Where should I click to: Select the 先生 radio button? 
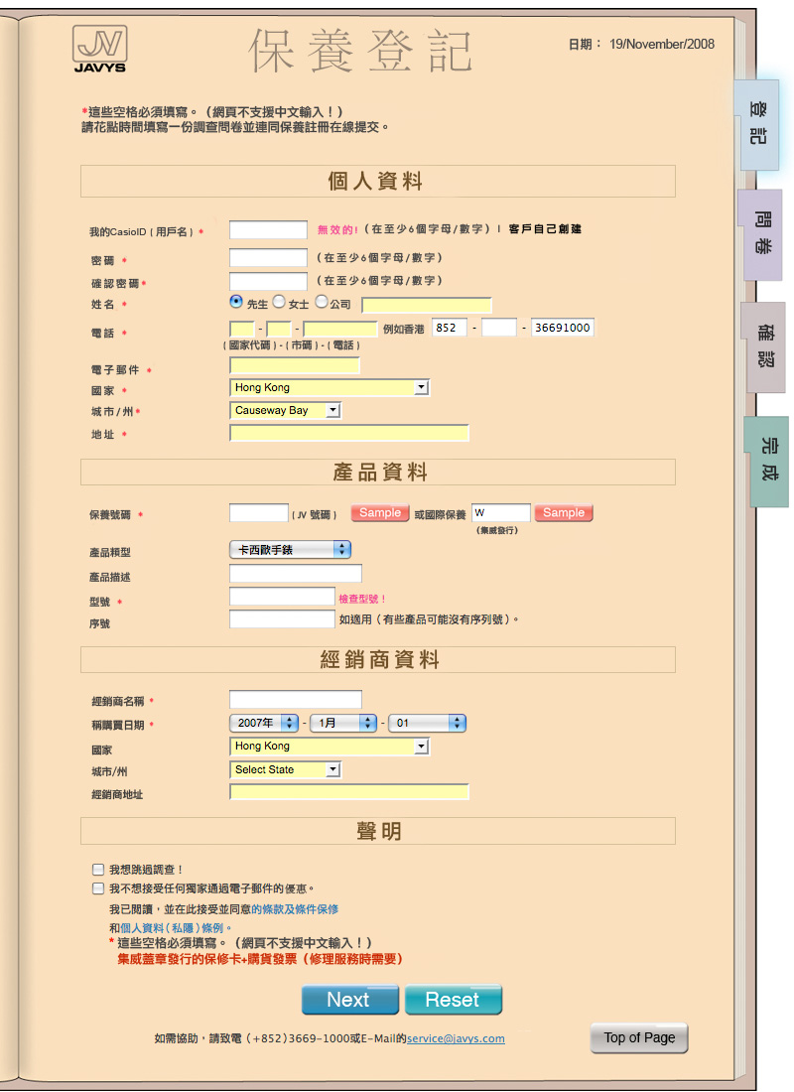[236, 302]
